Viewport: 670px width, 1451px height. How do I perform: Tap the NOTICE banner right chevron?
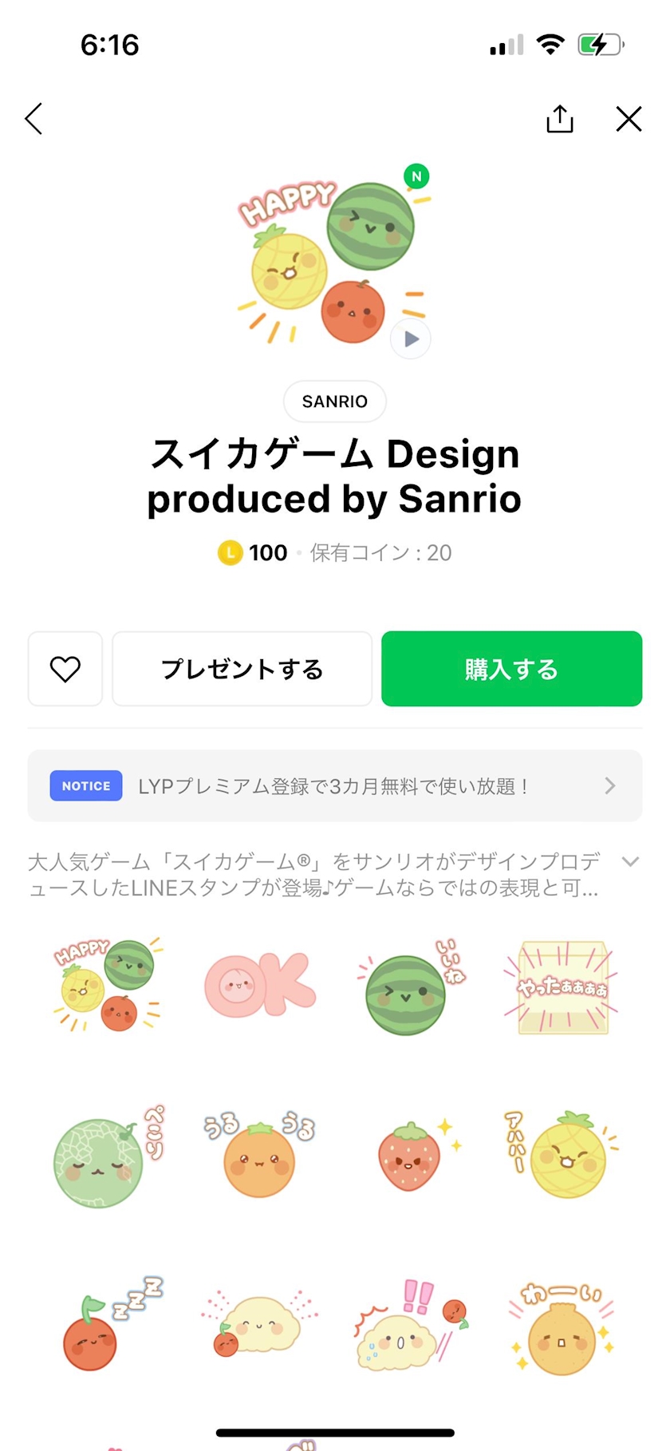click(609, 786)
